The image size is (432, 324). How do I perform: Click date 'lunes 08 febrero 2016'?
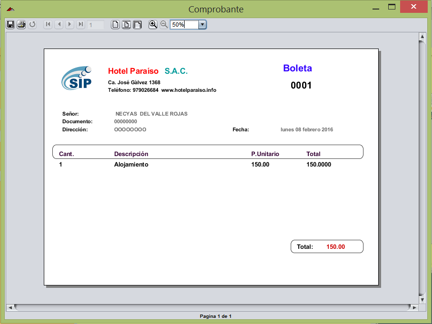(x=307, y=129)
